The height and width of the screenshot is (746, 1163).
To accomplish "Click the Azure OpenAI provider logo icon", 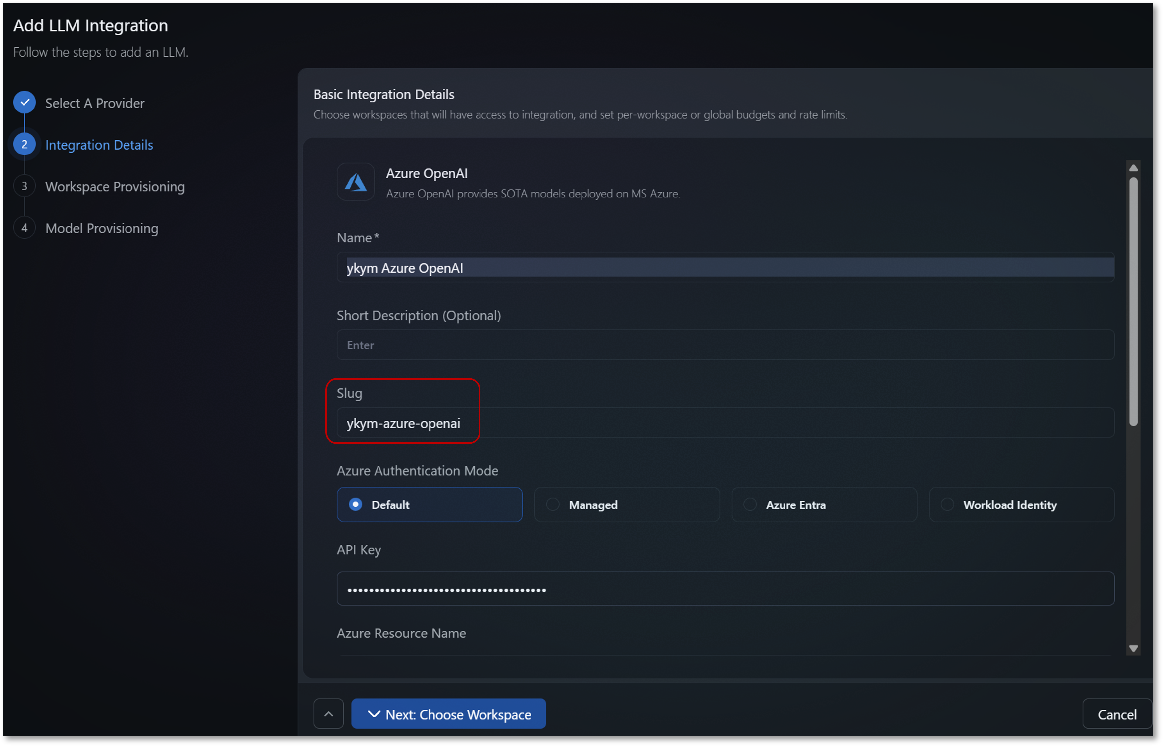I will [355, 182].
